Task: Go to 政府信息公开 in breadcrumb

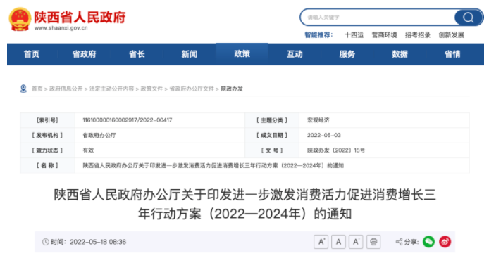Action: point(66,89)
